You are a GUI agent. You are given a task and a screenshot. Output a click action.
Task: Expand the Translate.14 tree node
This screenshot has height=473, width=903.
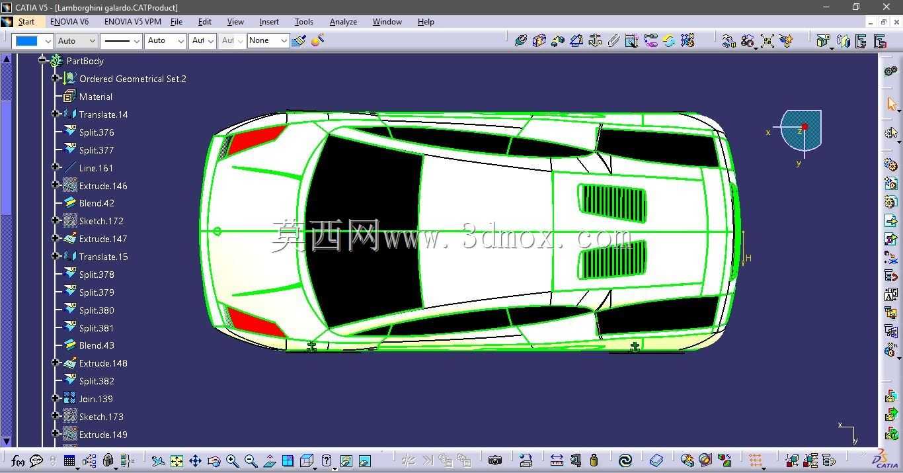[56, 114]
